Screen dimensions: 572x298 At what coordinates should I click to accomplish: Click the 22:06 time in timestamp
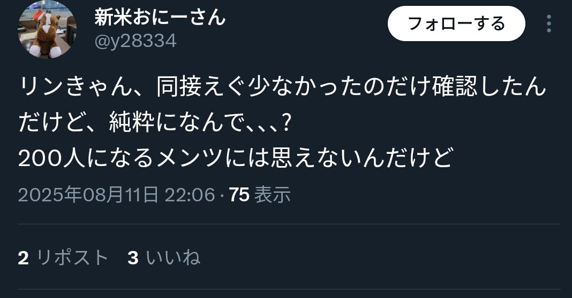point(190,195)
